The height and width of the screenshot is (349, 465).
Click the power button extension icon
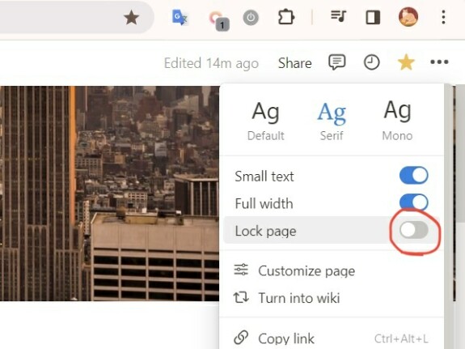click(251, 17)
